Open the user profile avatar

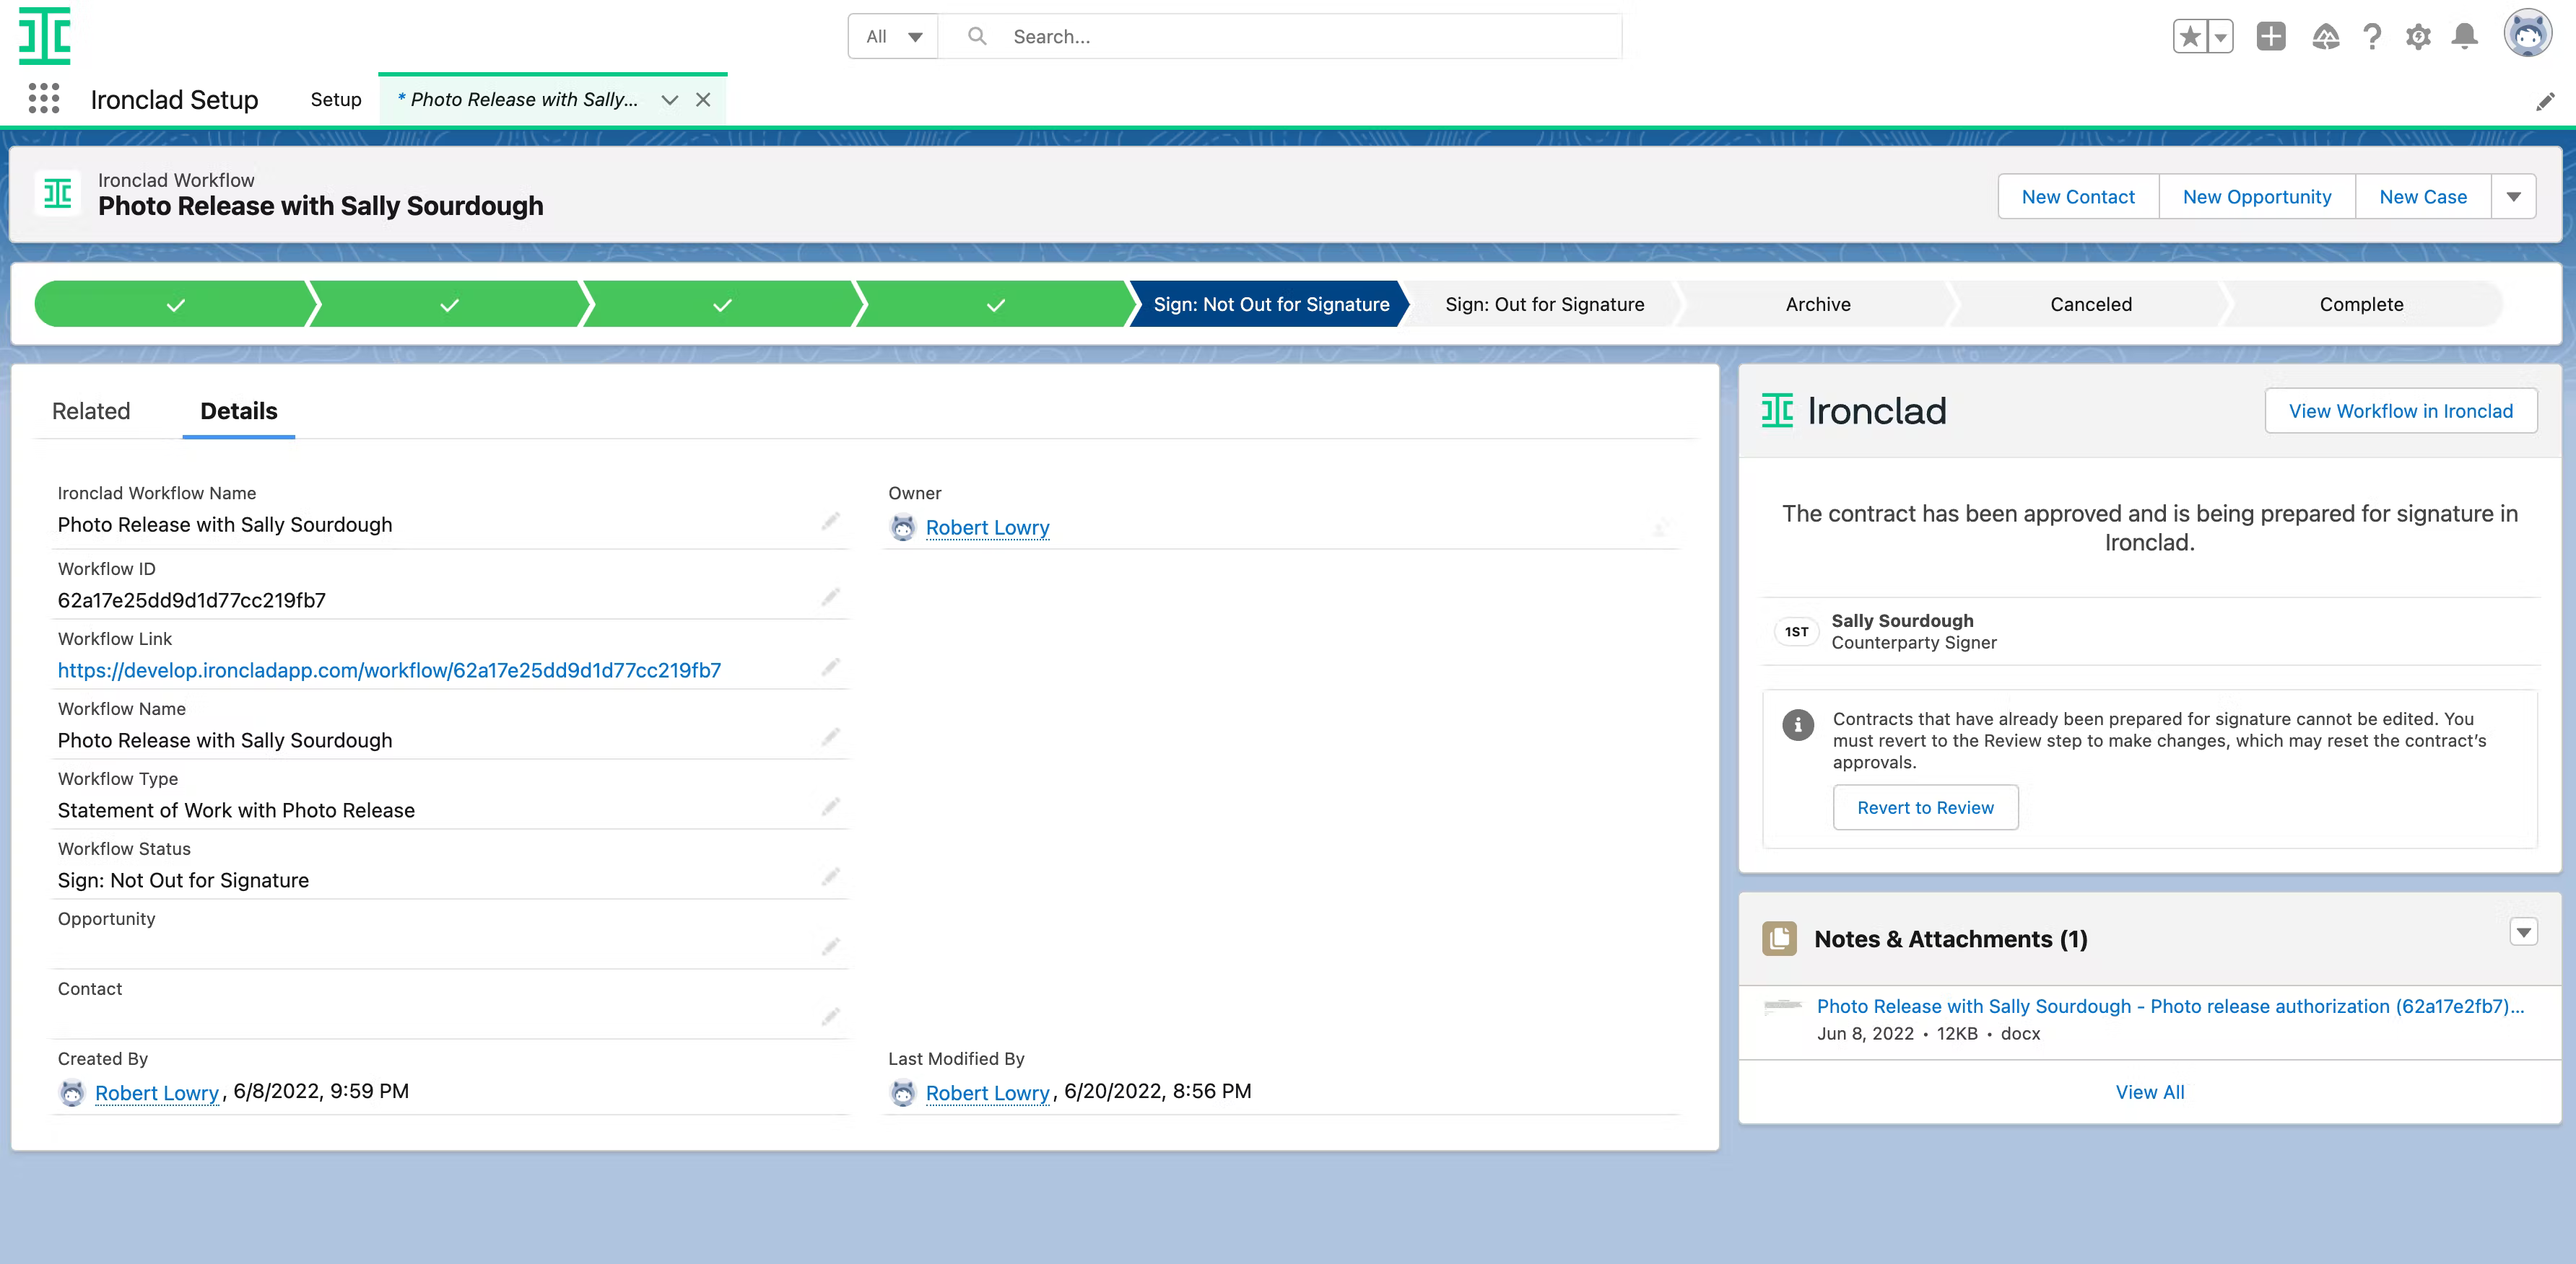(x=2528, y=34)
